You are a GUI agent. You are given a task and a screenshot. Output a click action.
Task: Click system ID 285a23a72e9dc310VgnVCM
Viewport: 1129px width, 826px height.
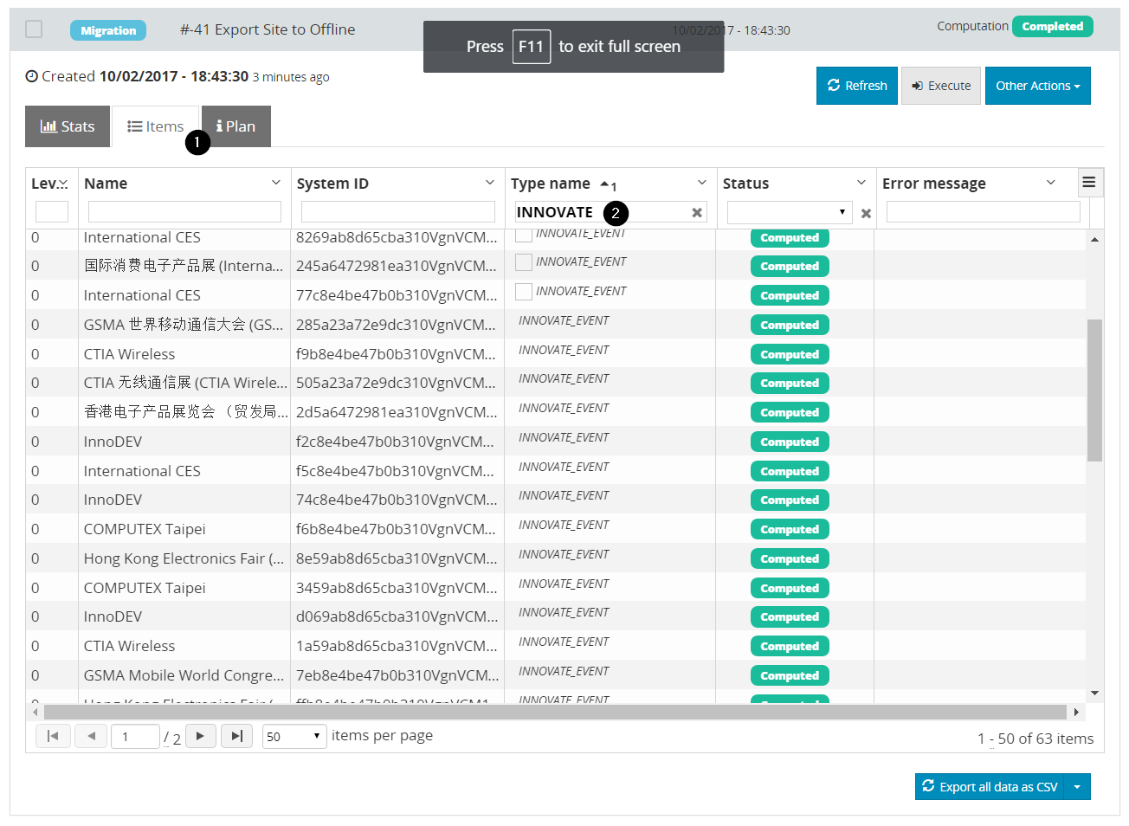397,325
